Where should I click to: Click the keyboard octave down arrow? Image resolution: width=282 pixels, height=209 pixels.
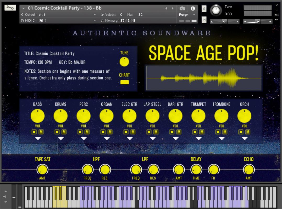tap(5, 202)
